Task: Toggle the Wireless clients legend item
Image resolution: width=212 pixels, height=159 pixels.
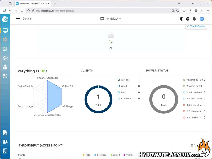Action: coord(125,80)
